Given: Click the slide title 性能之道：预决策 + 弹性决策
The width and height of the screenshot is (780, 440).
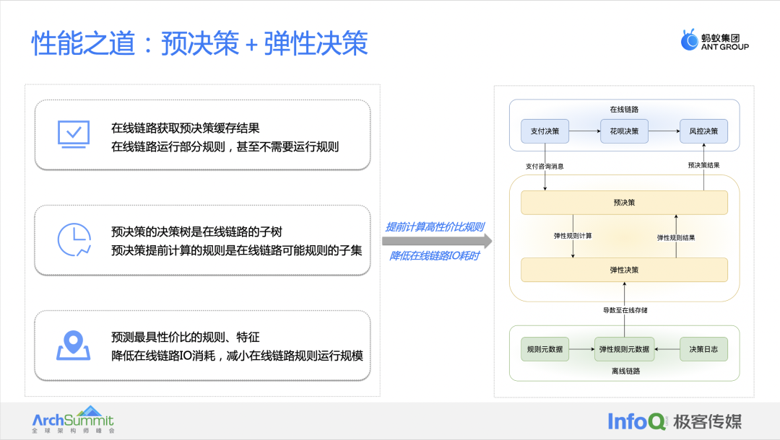Looking at the screenshot, I should click(x=200, y=43).
